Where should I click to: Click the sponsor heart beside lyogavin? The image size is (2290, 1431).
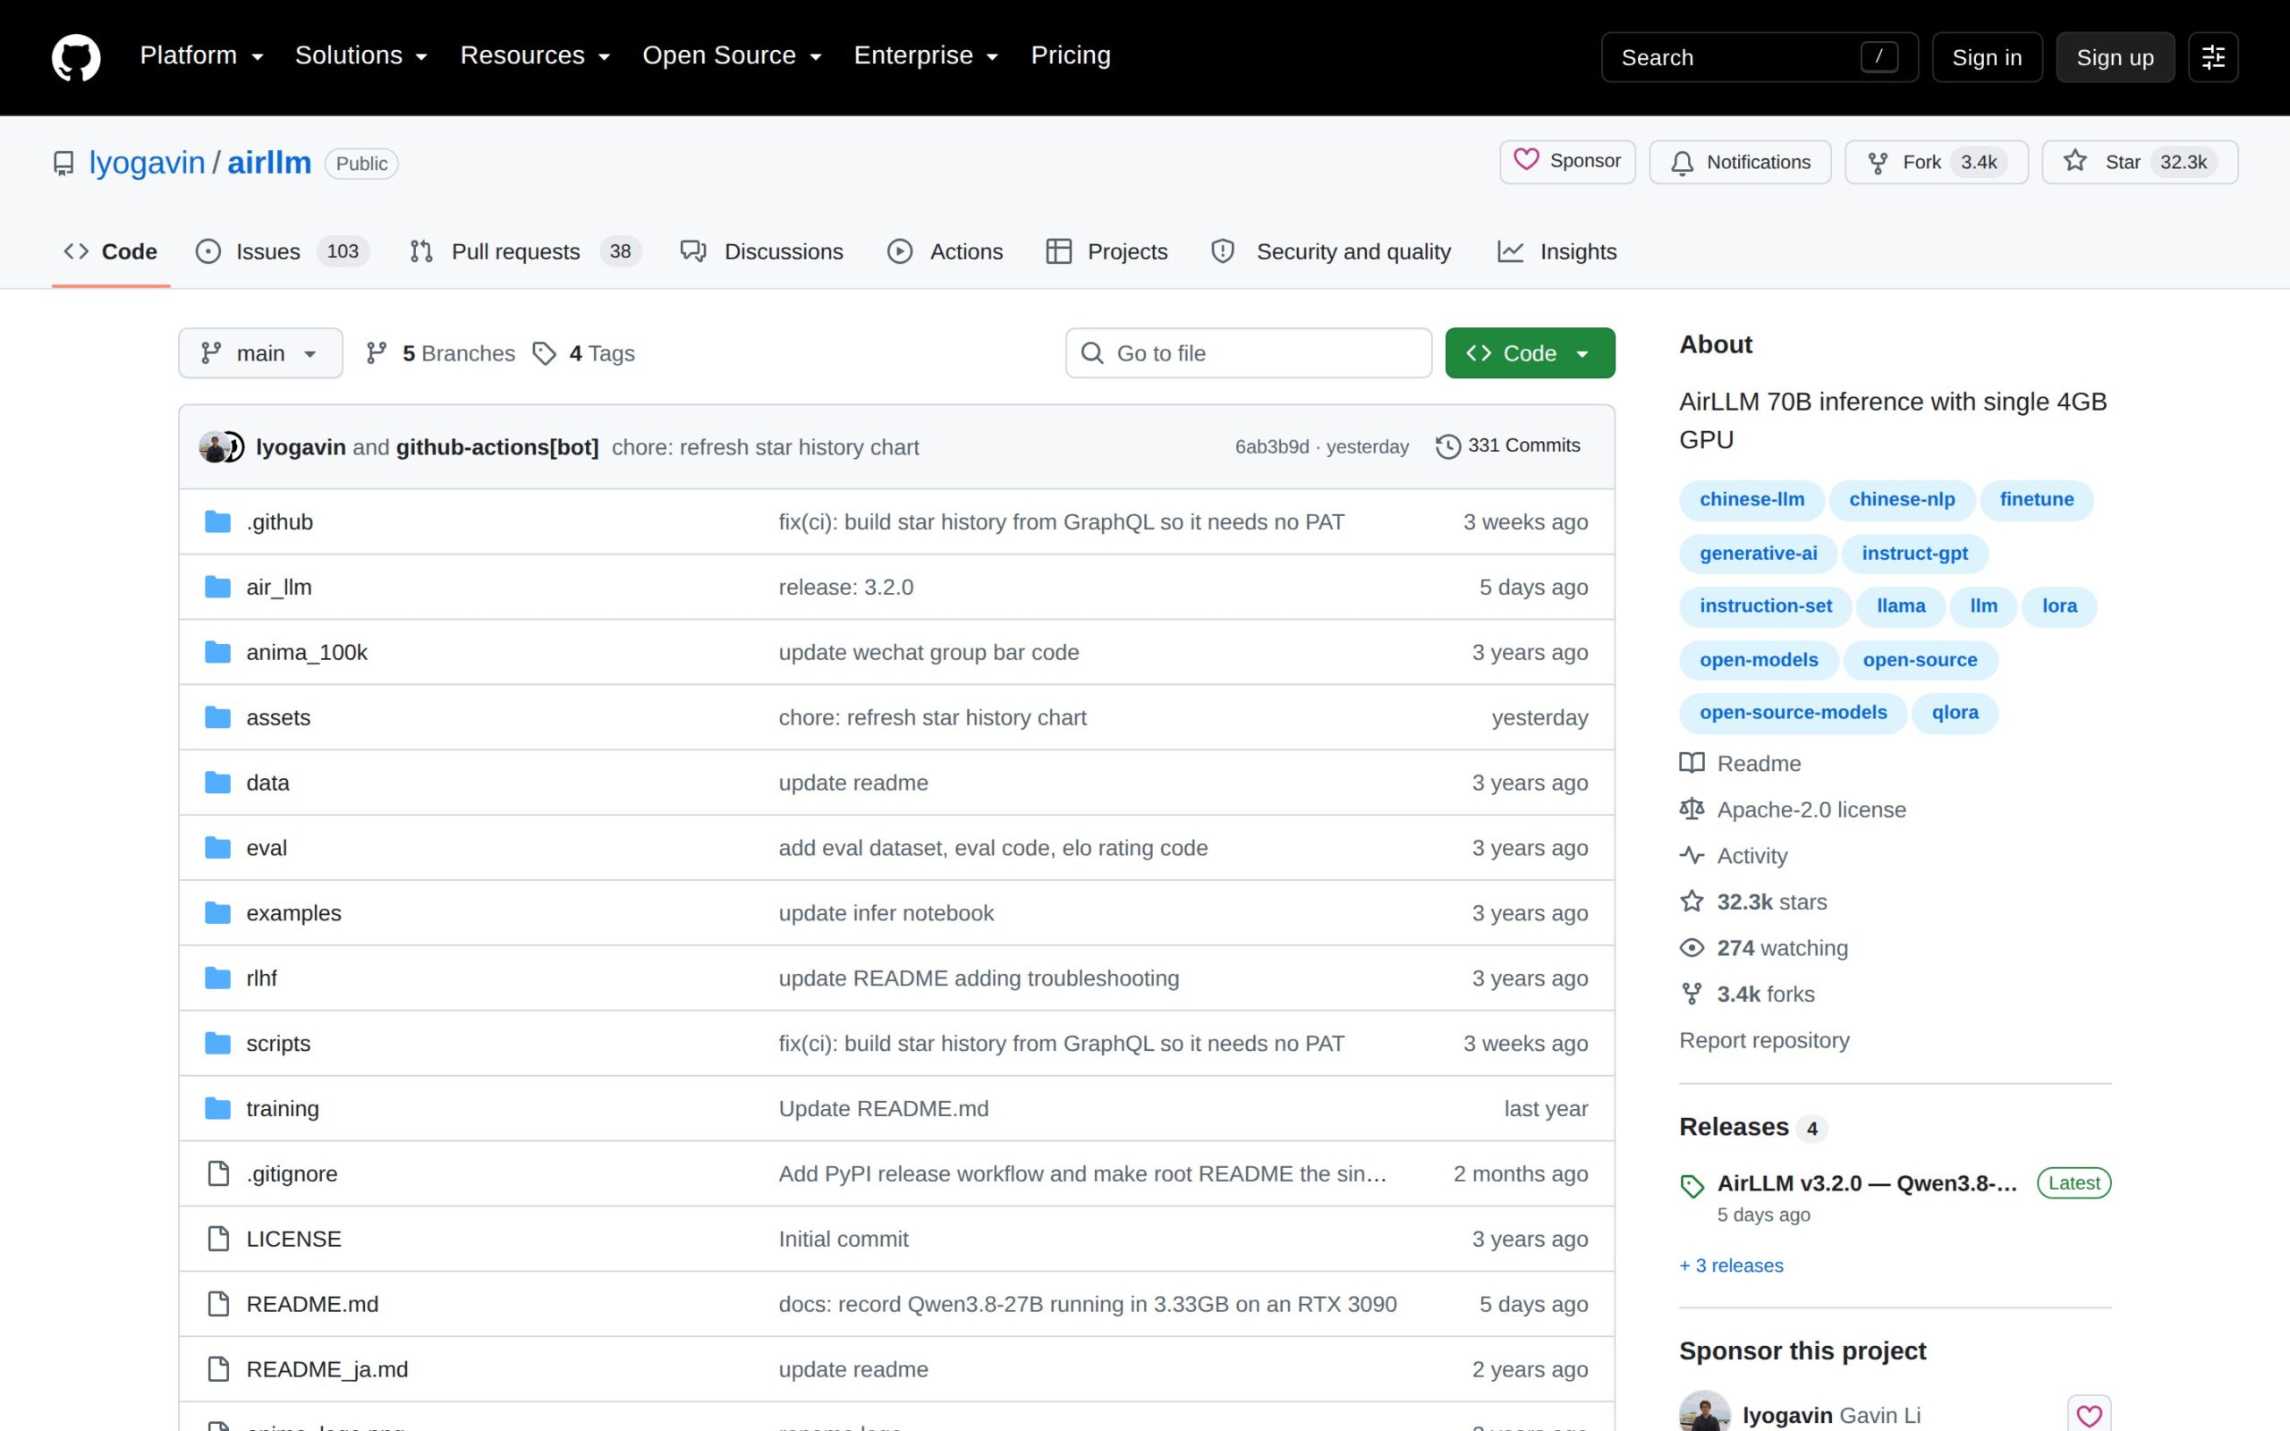(2089, 1415)
